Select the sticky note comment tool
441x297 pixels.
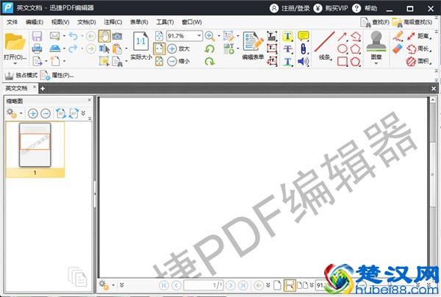(x=304, y=36)
